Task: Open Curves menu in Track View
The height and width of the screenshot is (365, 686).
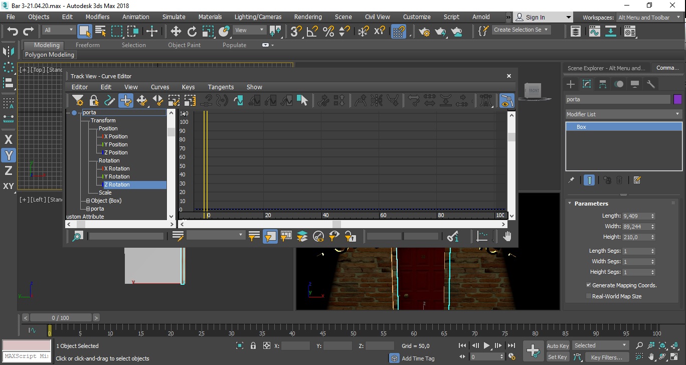Action: (160, 87)
